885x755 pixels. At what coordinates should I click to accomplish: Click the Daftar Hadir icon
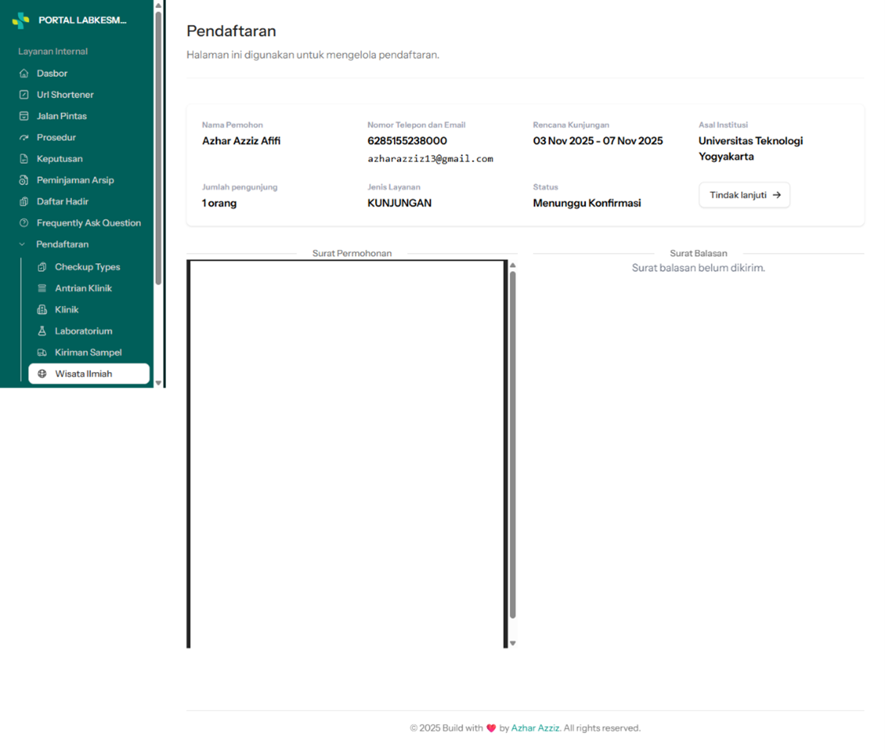pyautogui.click(x=24, y=202)
